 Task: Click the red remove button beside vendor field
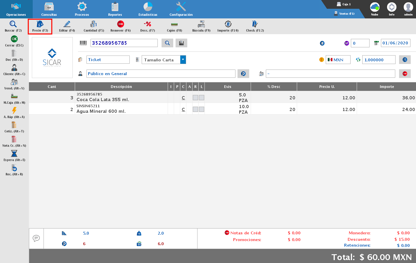pyautogui.click(x=405, y=74)
